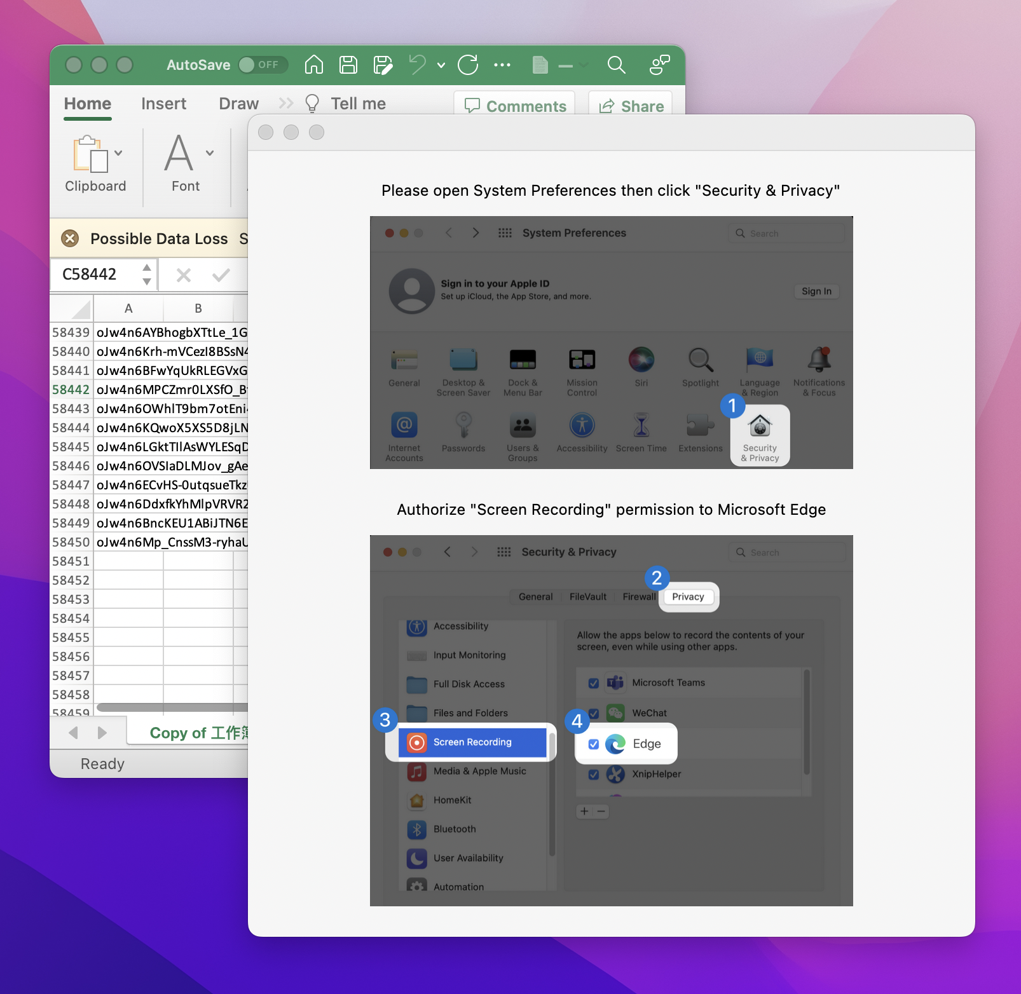Viewport: 1021px width, 994px height.
Task: Select row header 58442
Action: coord(71,390)
